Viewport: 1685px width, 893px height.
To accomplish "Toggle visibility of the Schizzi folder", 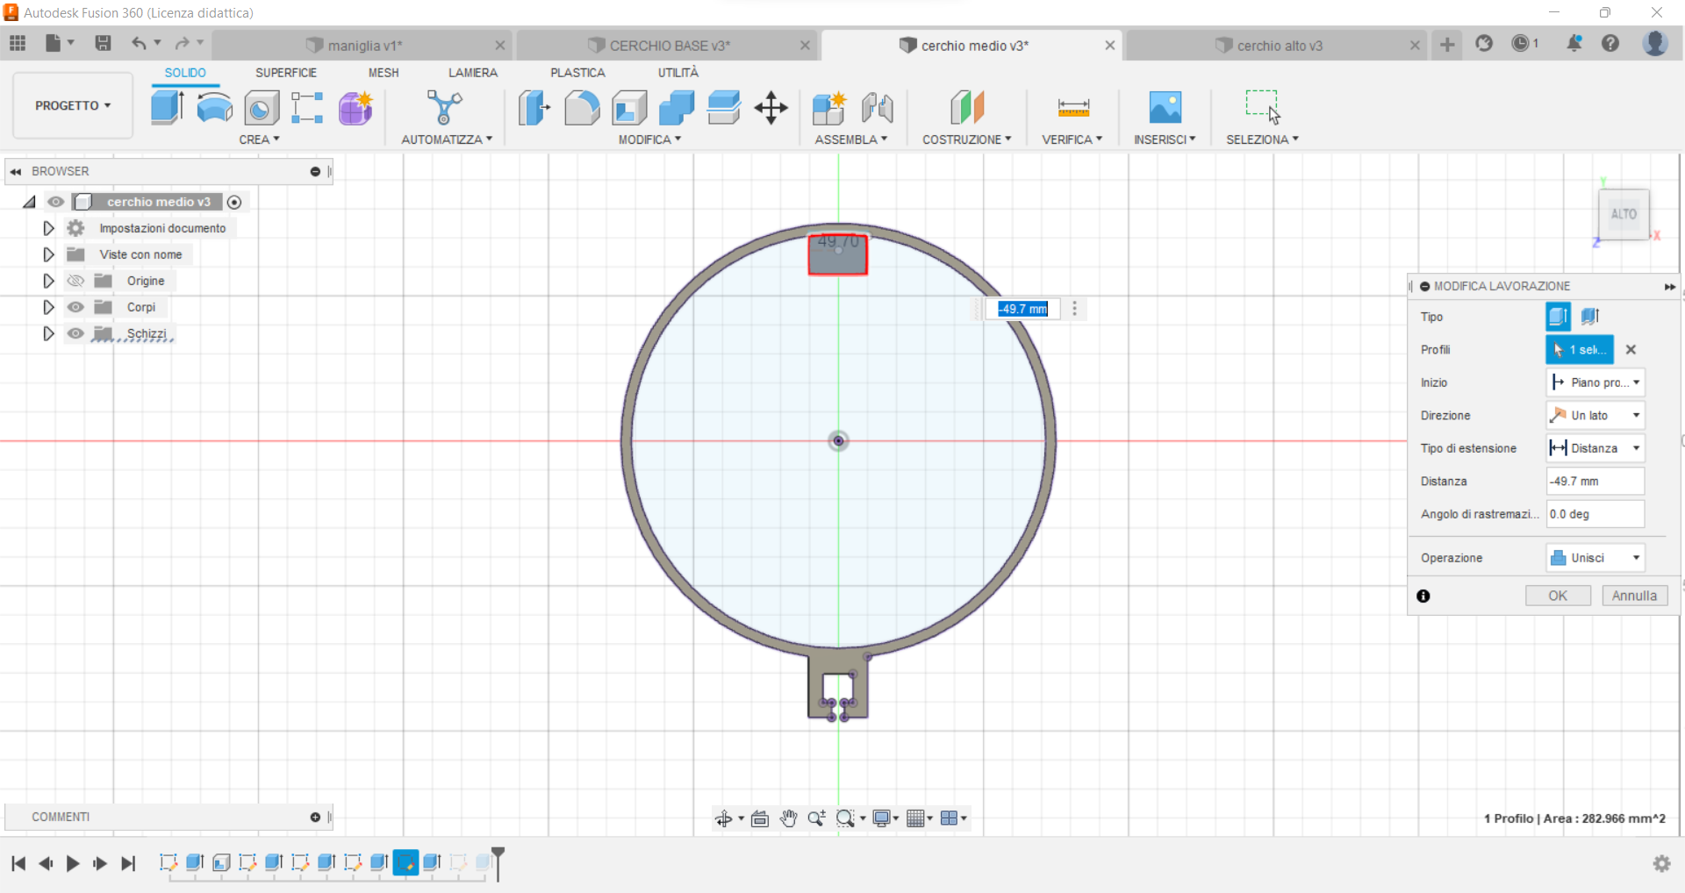I will 75,333.
